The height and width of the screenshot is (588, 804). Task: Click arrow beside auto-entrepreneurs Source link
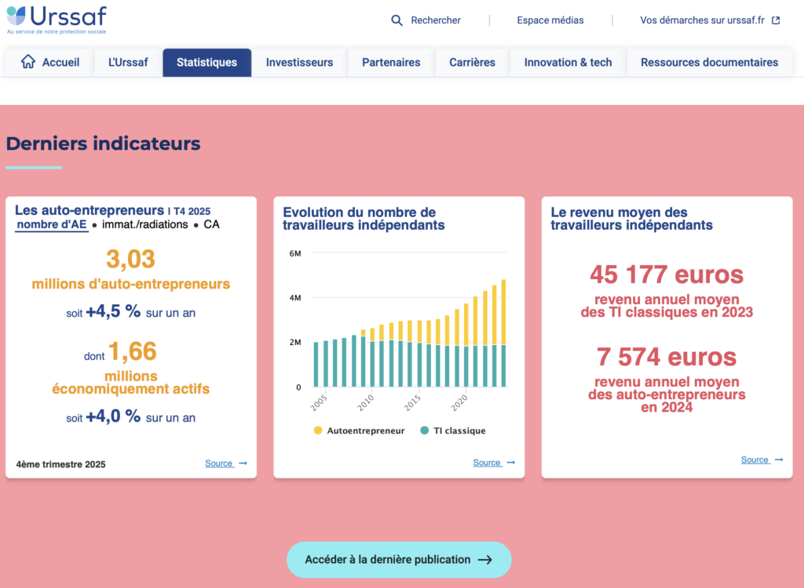pyautogui.click(x=243, y=463)
